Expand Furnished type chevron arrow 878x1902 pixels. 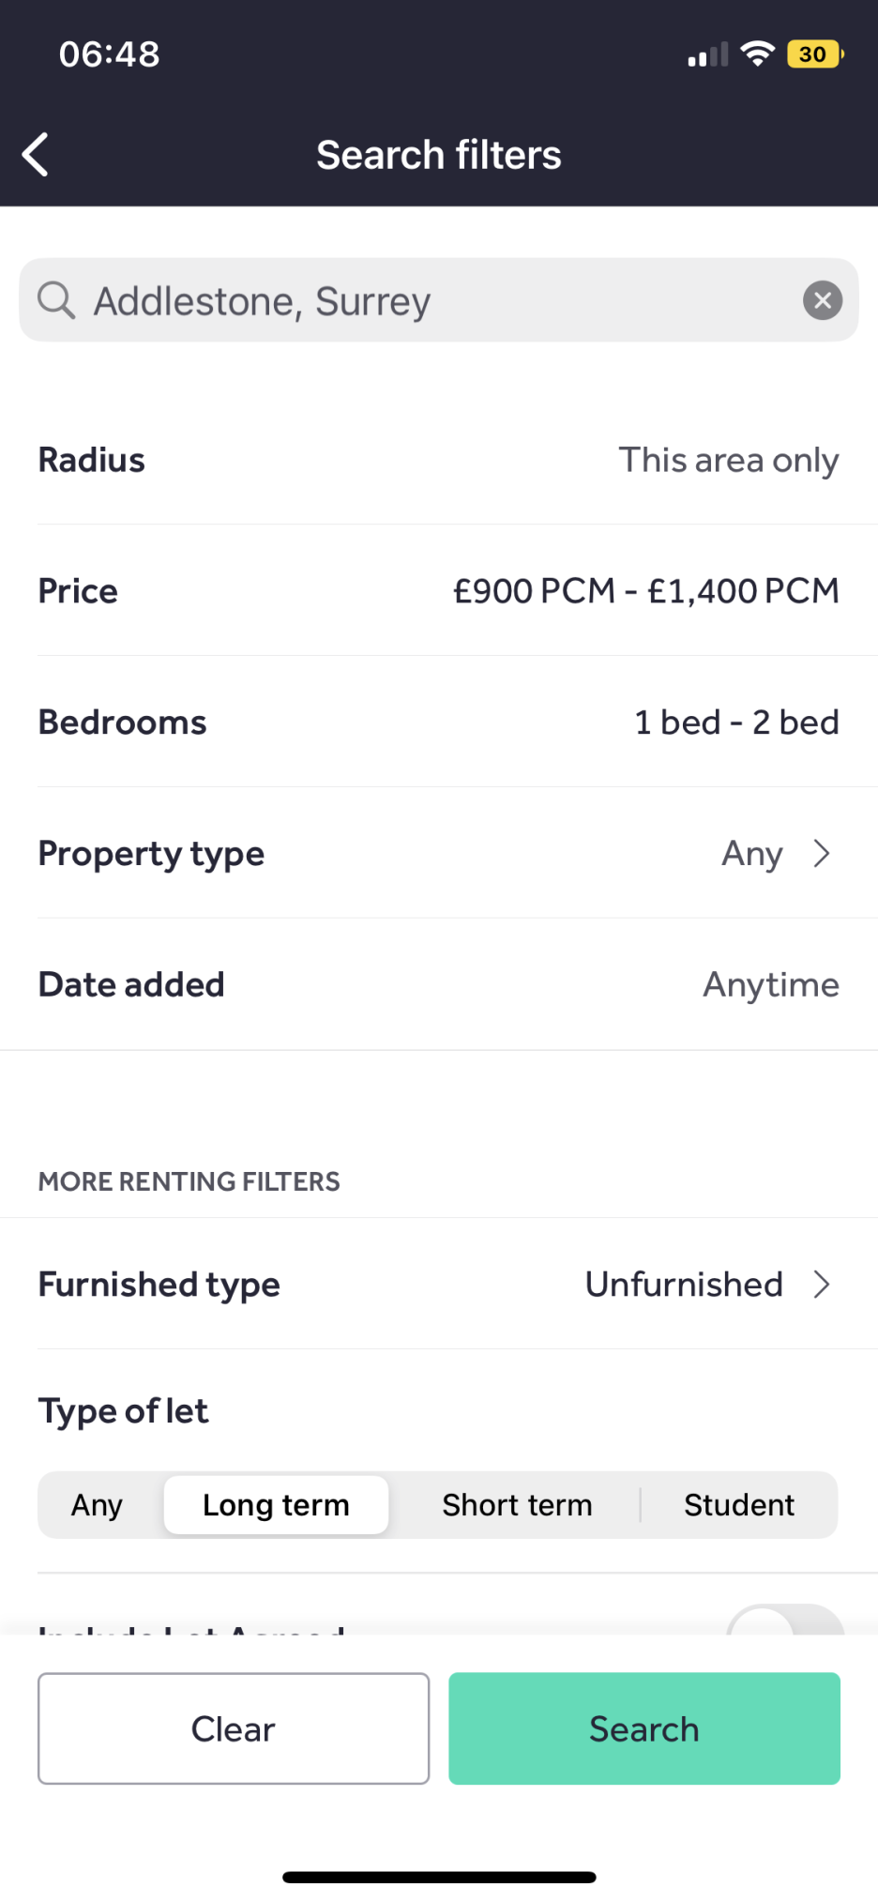point(822,1285)
